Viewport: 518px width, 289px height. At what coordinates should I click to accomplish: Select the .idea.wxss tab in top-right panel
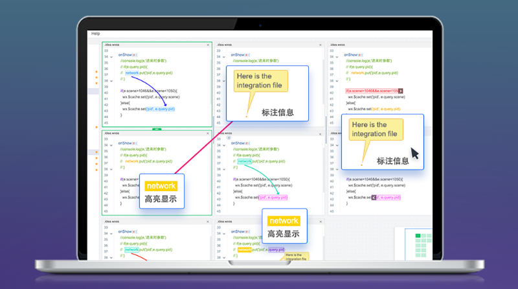338,45
